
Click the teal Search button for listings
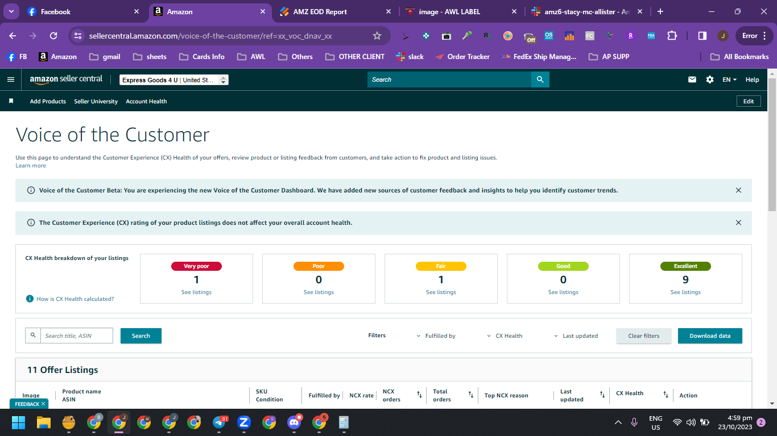pyautogui.click(x=141, y=336)
